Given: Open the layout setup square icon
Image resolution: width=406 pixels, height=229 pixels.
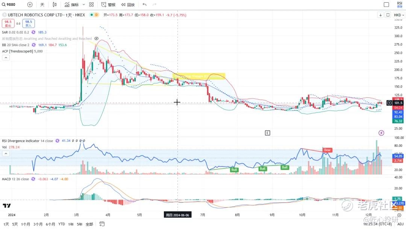Looking at the screenshot, I should coord(386,5).
